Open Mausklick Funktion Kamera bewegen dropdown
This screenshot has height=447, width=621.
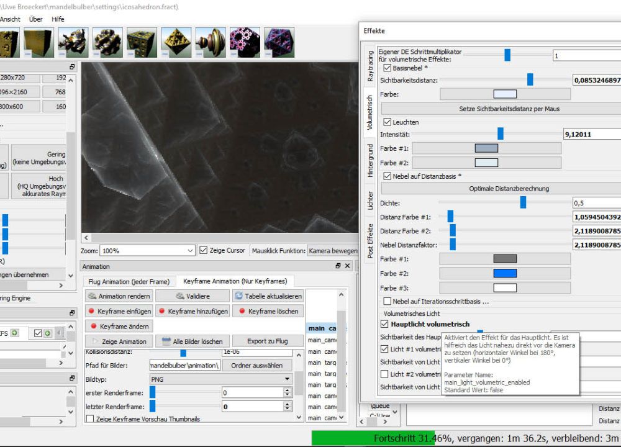point(333,251)
